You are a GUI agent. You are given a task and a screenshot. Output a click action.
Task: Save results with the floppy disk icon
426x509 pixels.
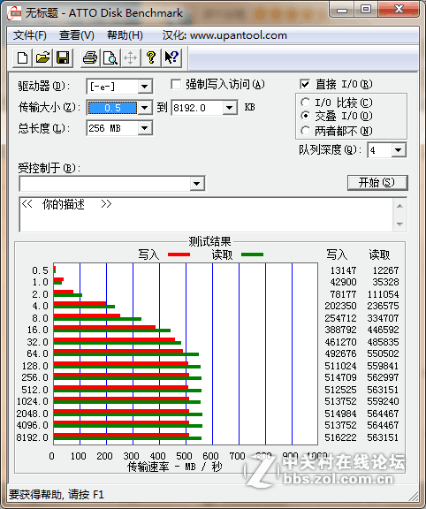[x=63, y=57]
